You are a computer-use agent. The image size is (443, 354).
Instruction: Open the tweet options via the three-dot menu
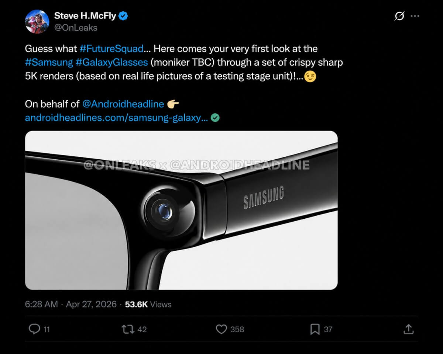point(415,16)
